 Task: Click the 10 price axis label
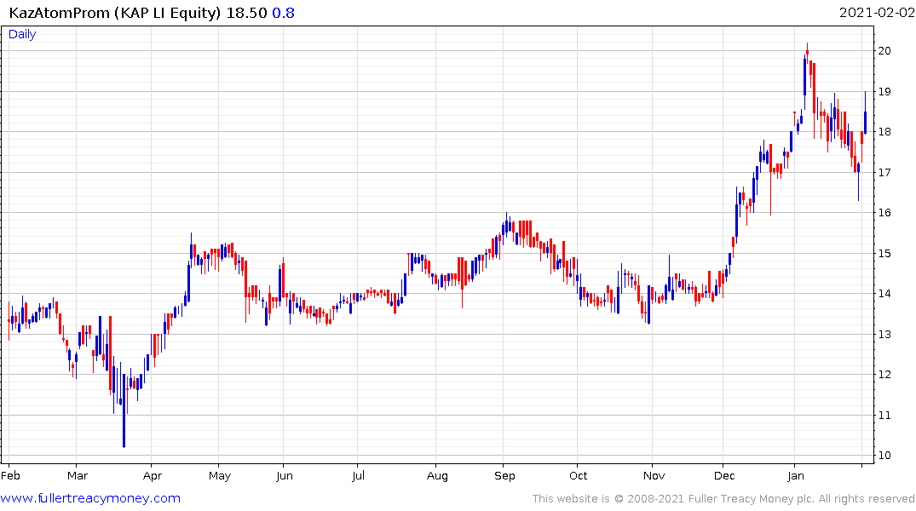(884, 456)
